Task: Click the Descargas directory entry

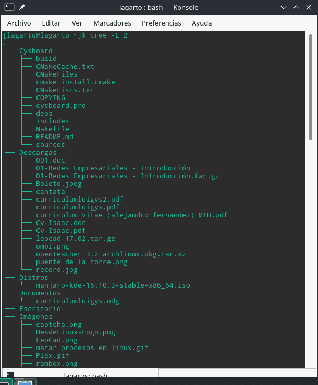Action: click(x=38, y=153)
